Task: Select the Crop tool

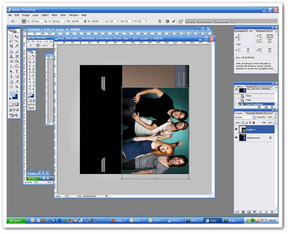Action: point(12,46)
